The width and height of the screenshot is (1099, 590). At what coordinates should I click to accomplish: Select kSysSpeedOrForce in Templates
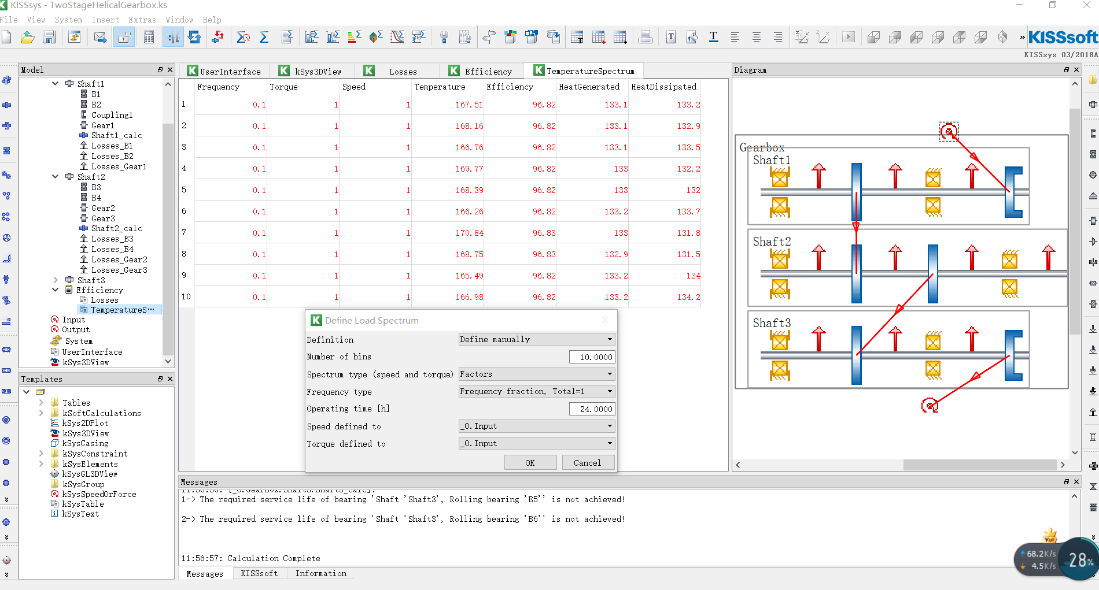(99, 494)
